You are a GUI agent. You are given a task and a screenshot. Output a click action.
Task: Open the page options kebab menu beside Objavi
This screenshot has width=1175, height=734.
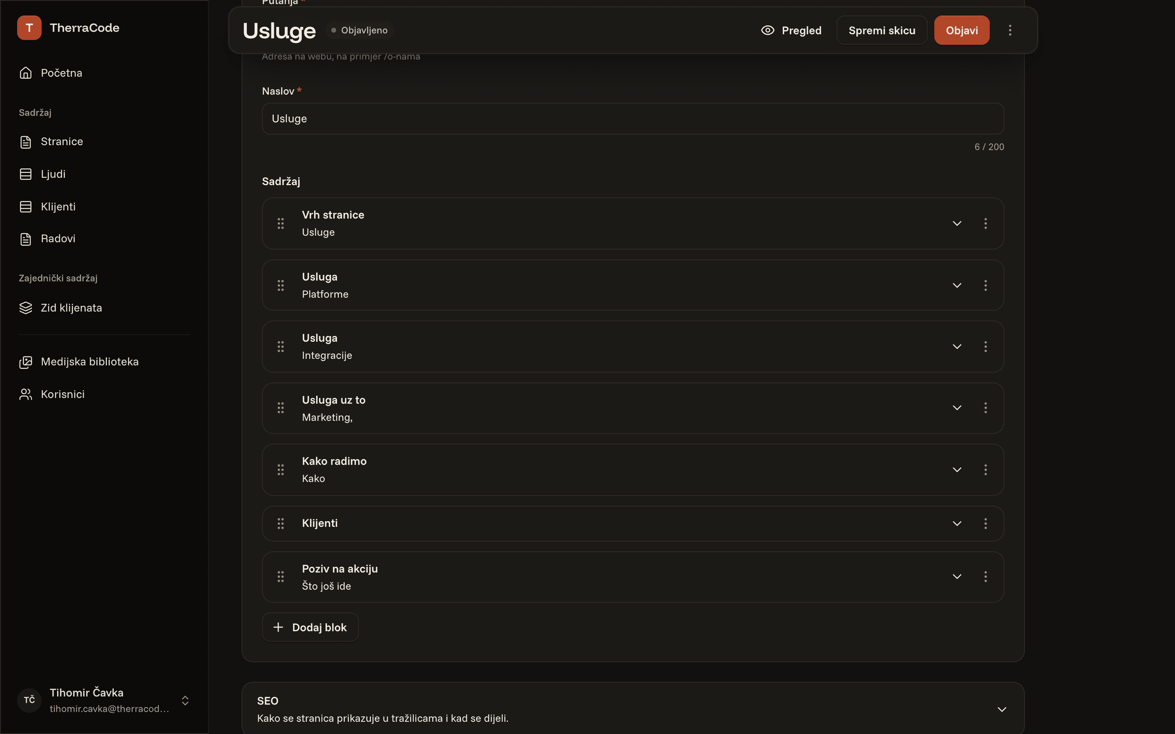pyautogui.click(x=1010, y=30)
